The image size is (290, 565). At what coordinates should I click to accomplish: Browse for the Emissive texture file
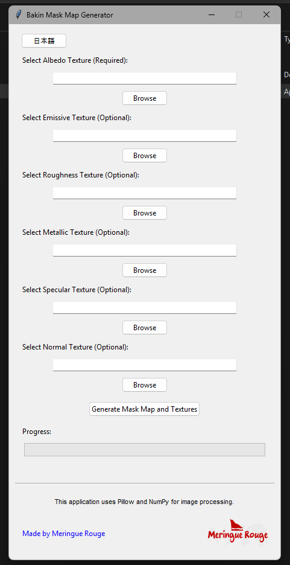coord(145,155)
